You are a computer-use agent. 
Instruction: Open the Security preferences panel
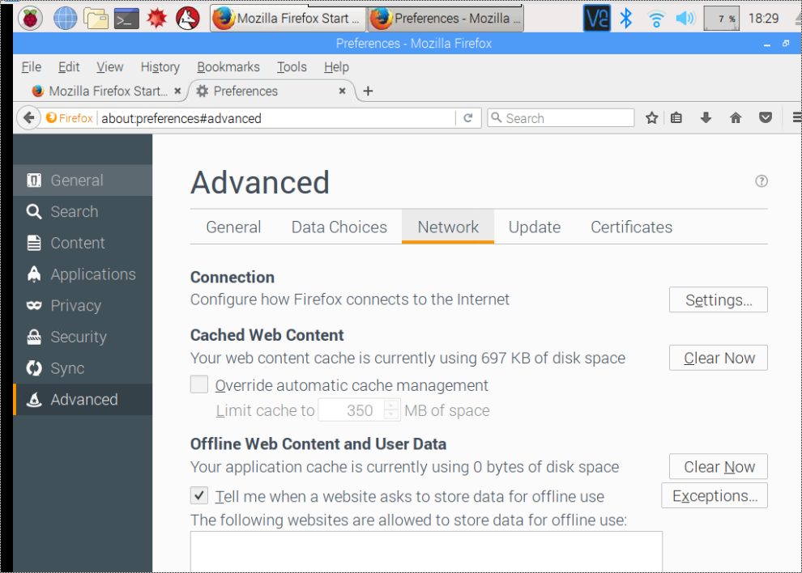tap(76, 337)
